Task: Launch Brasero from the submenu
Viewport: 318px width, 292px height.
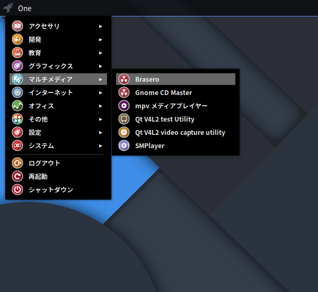Action: 175,79
